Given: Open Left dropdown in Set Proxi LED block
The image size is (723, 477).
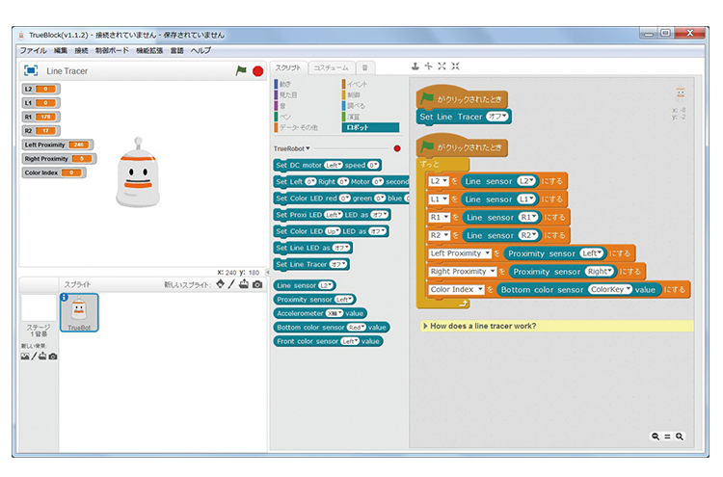Looking at the screenshot, I should [x=334, y=215].
